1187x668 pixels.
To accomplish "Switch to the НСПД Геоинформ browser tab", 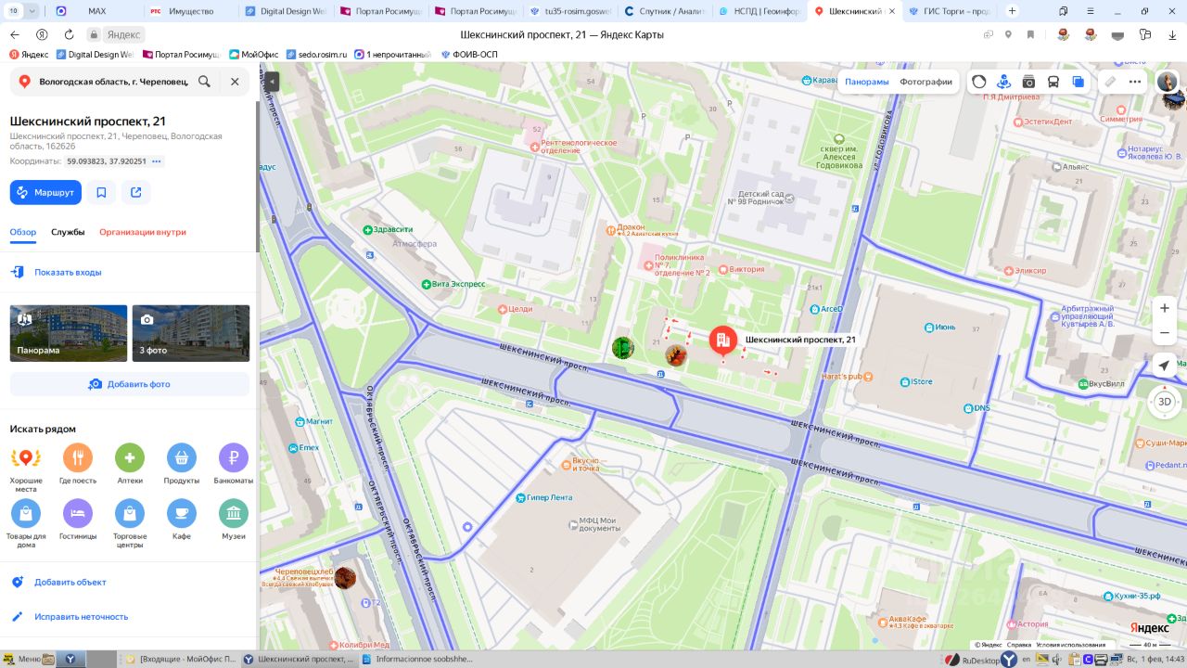I will 757,11.
